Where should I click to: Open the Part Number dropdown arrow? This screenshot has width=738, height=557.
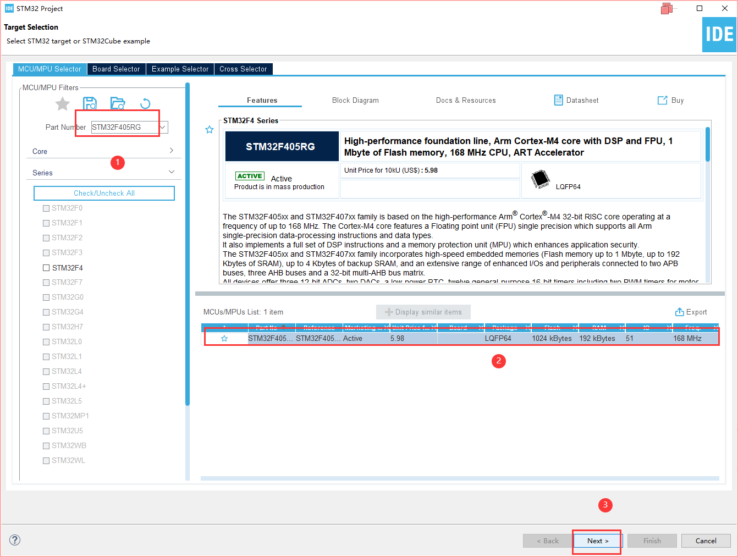(x=163, y=127)
